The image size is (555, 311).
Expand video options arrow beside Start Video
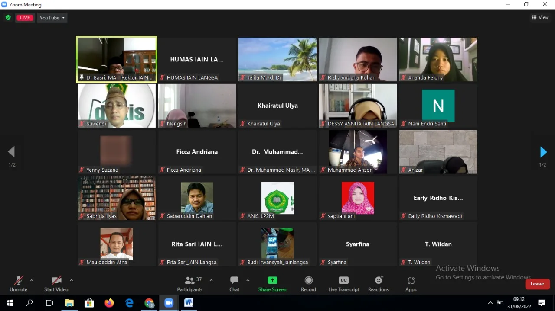(71, 280)
